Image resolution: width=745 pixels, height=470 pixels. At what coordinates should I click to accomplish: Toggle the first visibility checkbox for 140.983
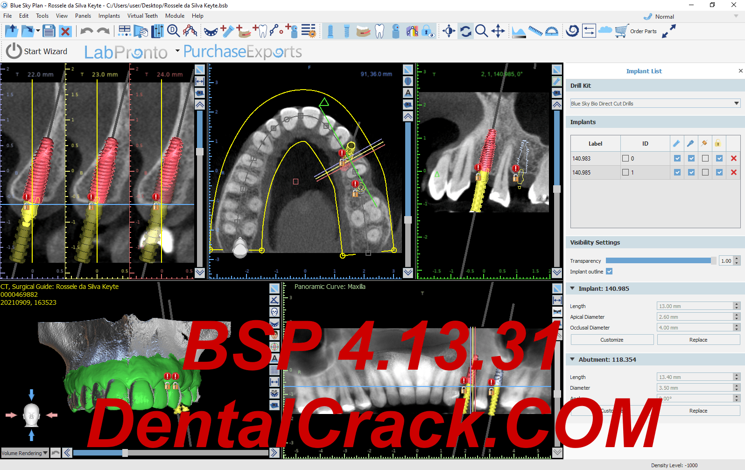(677, 158)
